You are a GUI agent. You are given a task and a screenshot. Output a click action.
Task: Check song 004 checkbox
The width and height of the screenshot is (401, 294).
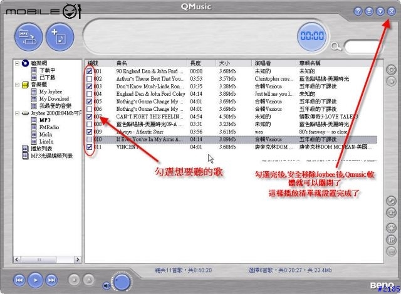[x=89, y=94]
